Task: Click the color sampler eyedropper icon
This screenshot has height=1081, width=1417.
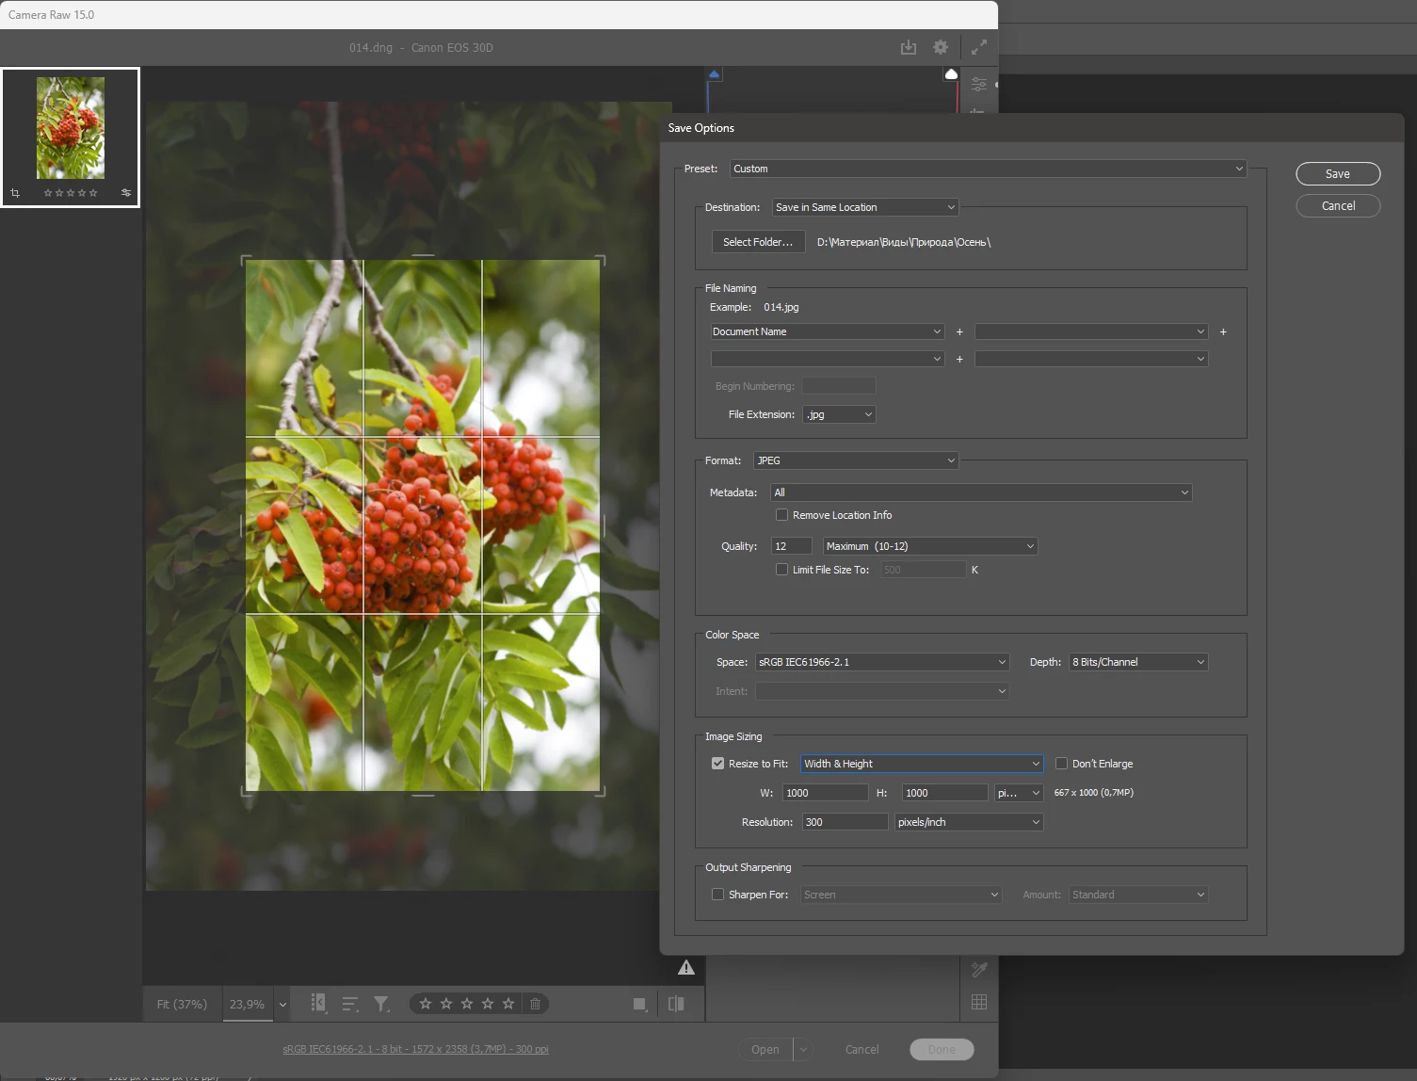Action: 979,969
